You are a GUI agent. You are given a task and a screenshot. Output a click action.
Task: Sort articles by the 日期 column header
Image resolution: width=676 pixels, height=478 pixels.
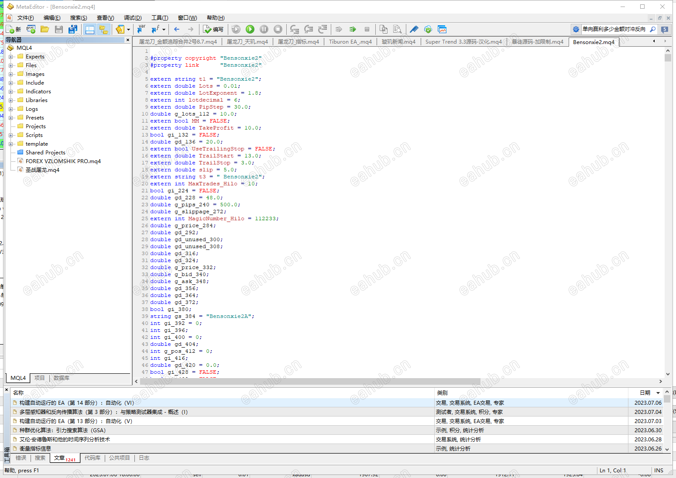[645, 393]
